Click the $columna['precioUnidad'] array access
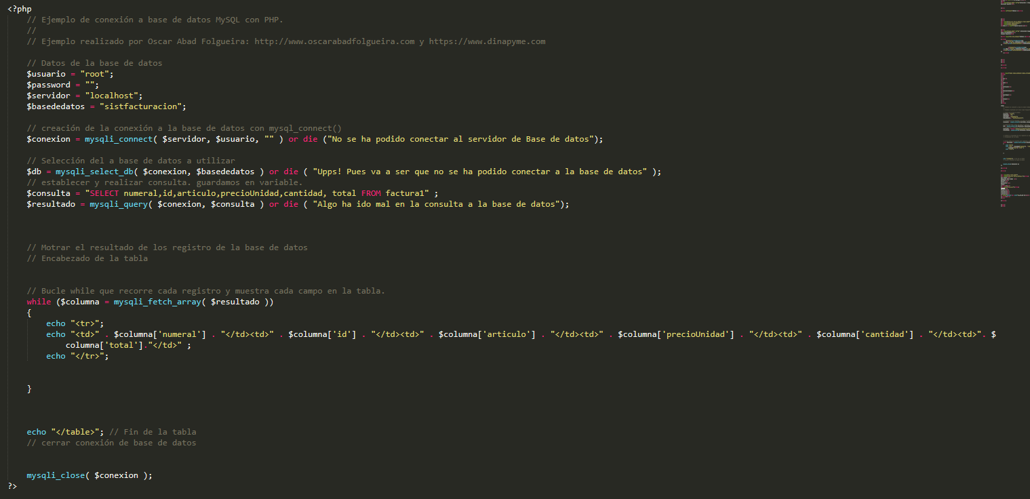Screen dimensions: 1030x499 [x=676, y=334]
